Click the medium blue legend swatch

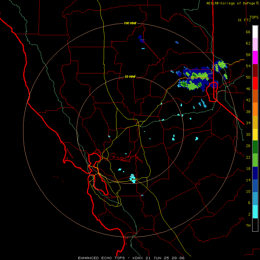(x=255, y=186)
